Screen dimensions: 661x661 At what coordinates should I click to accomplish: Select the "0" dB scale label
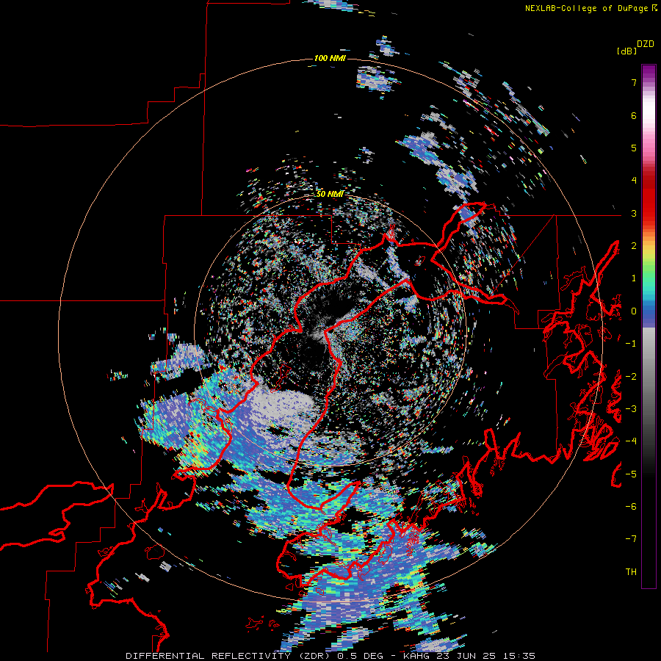click(634, 311)
